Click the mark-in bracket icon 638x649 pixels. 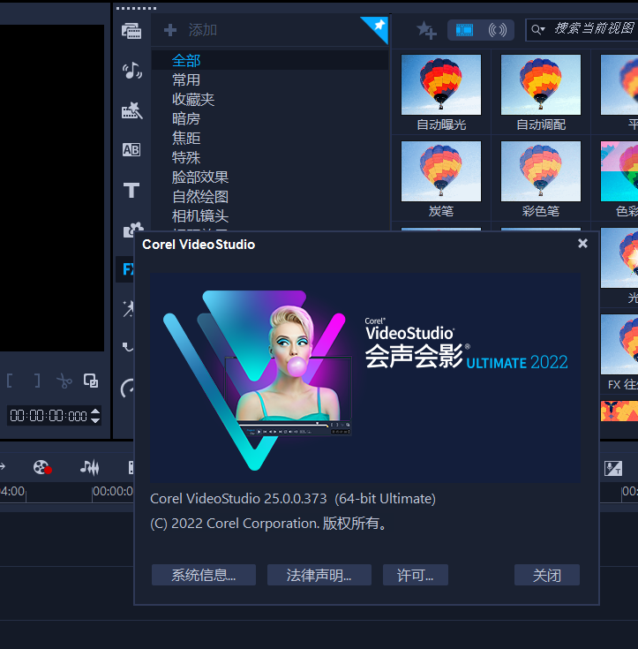(9, 381)
